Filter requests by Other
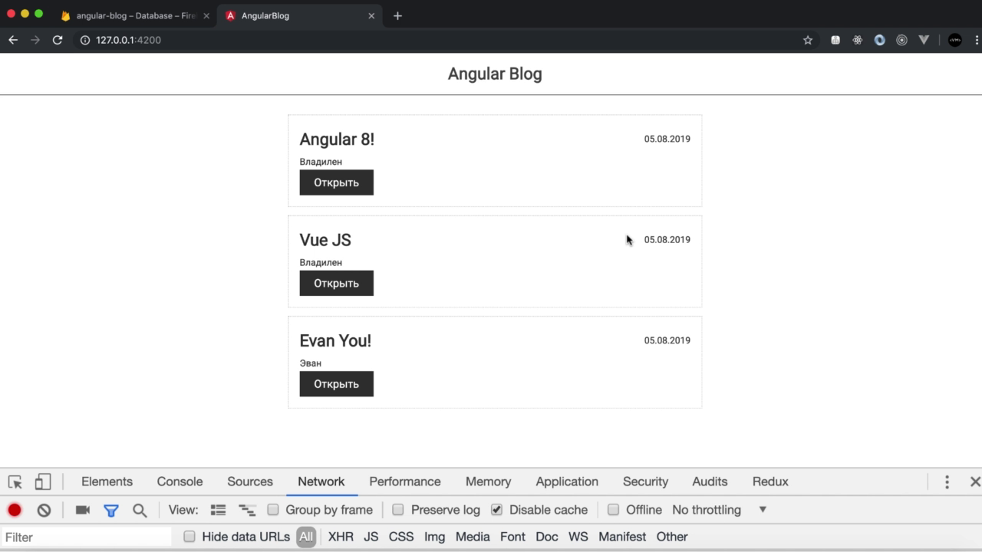The image size is (982, 552). point(672,537)
